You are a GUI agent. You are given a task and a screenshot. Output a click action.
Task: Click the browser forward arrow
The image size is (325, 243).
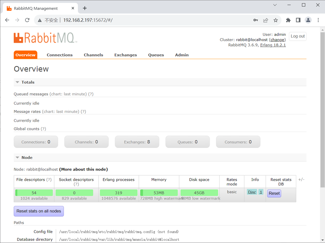tap(17, 20)
